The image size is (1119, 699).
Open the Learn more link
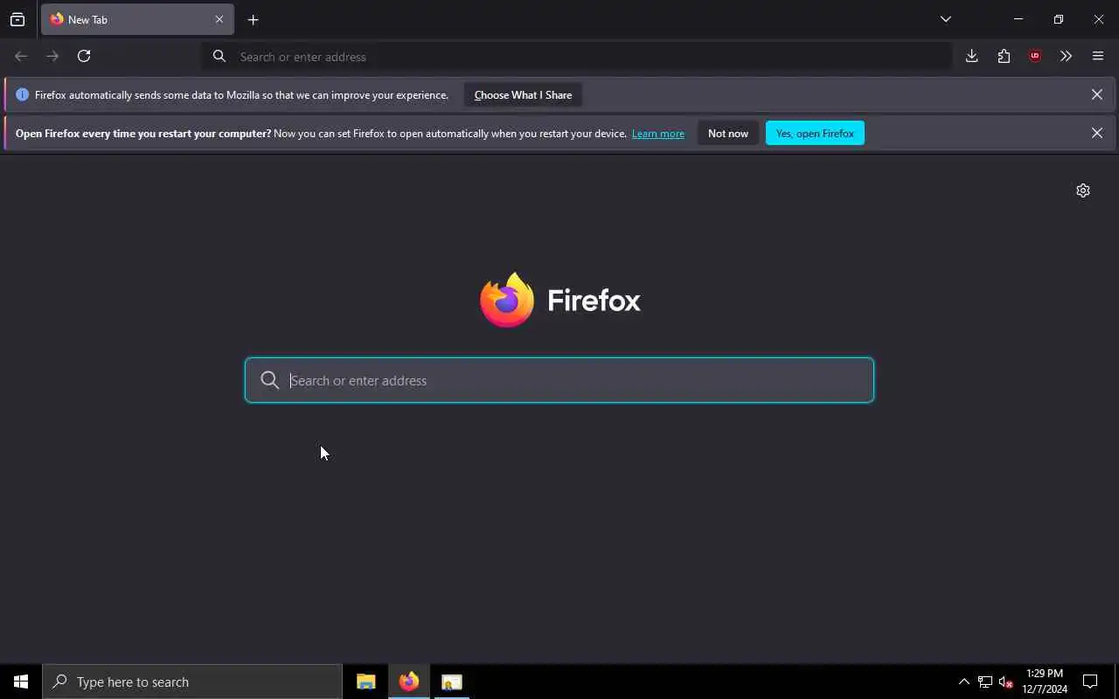click(658, 134)
